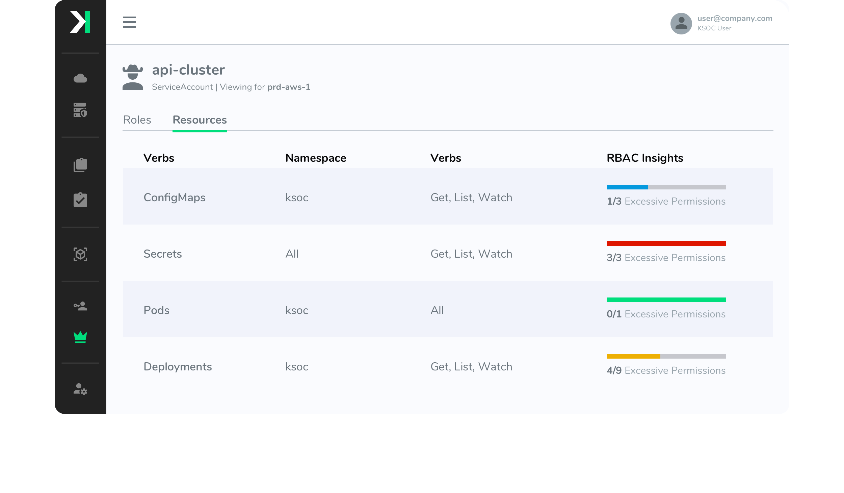The width and height of the screenshot is (844, 493).
Task: Click the api-cluster service account icon
Action: tap(133, 77)
